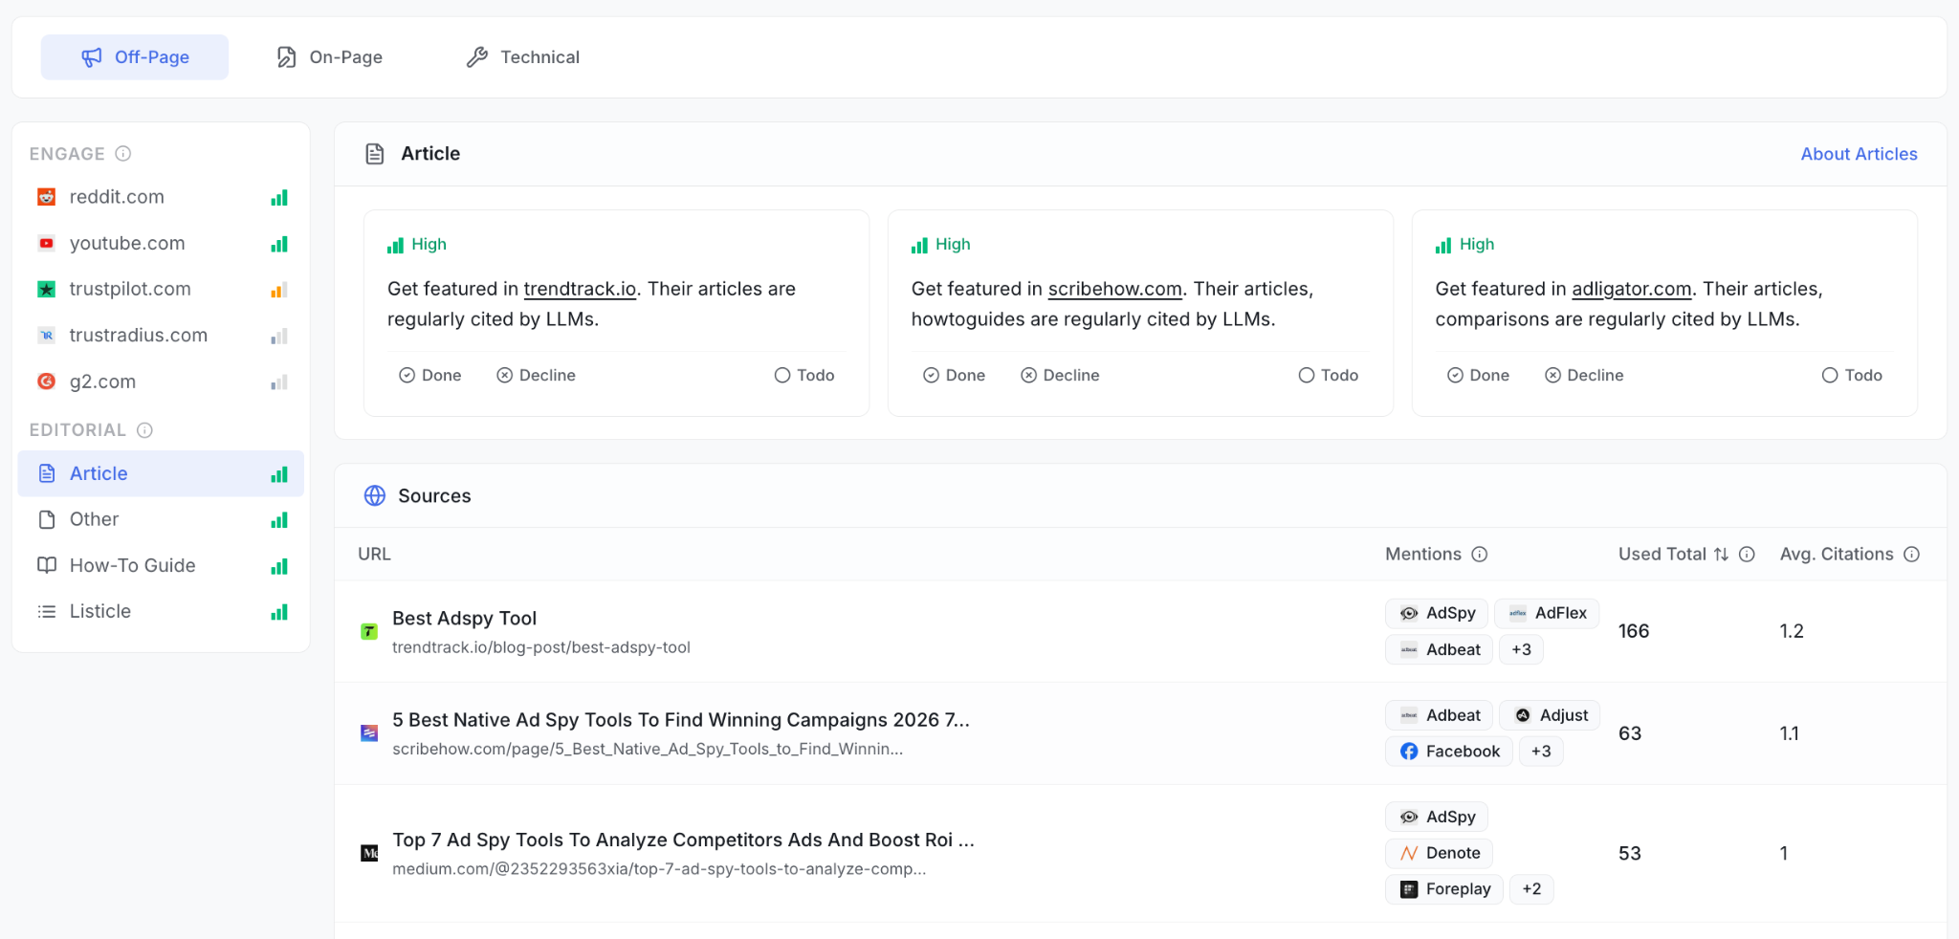Click the Mentions info icon
The width and height of the screenshot is (1959, 939).
pyautogui.click(x=1480, y=555)
